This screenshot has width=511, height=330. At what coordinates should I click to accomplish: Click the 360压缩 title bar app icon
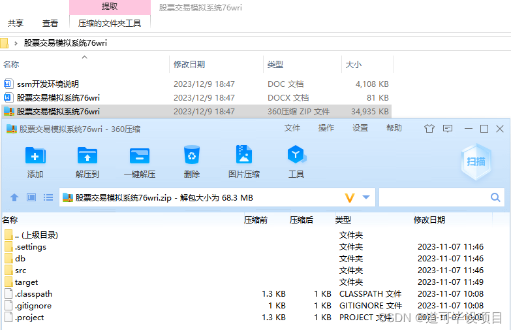(x=12, y=129)
